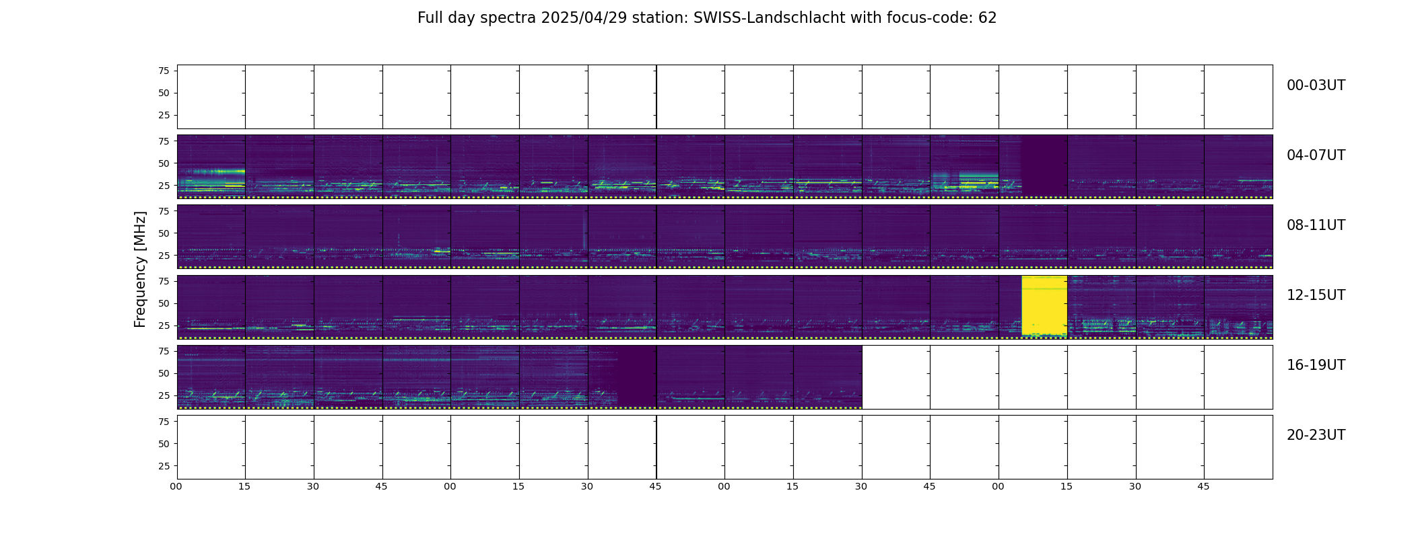The image size is (1414, 538).
Task: Click the '50' tick in the 12-15UT row
Action: pyautogui.click(x=164, y=303)
